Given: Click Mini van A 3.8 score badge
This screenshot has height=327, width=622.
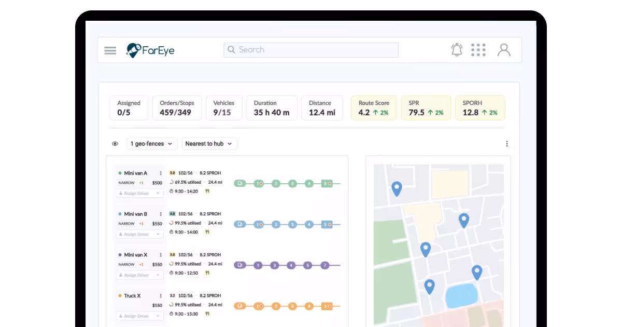Looking at the screenshot, I should coord(172,173).
